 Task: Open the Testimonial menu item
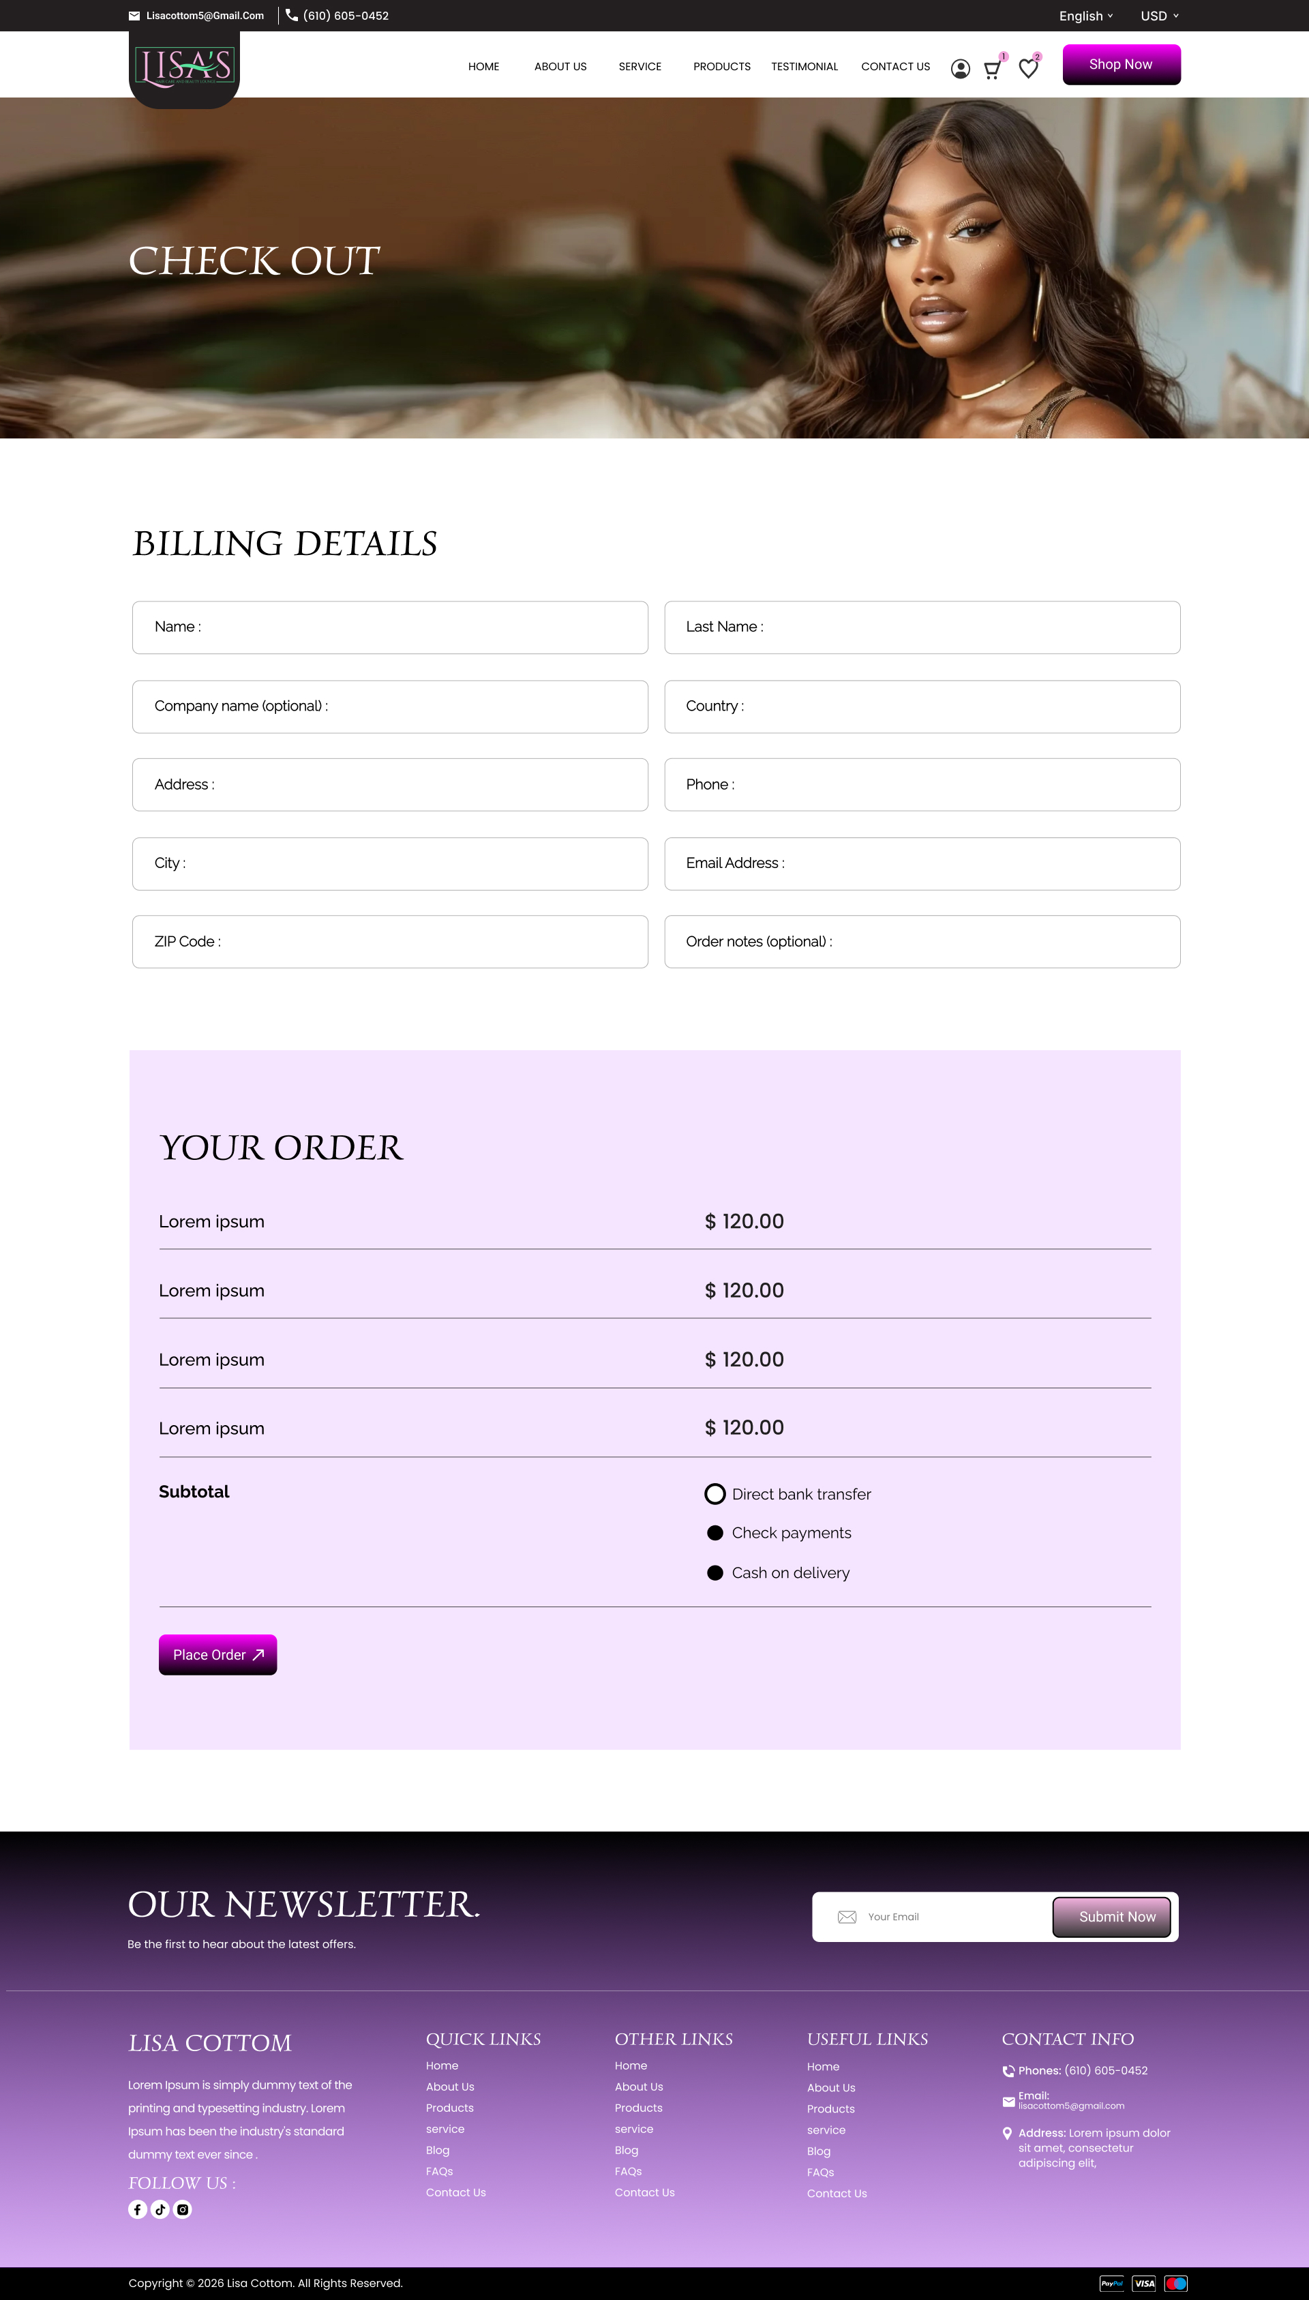804,67
